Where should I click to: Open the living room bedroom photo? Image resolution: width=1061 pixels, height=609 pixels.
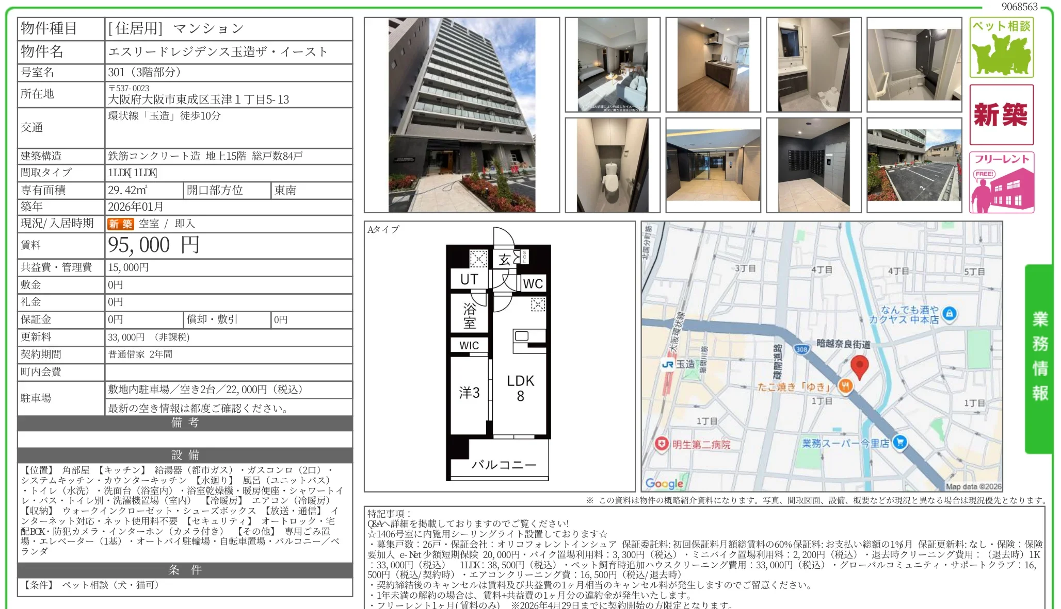pos(613,65)
